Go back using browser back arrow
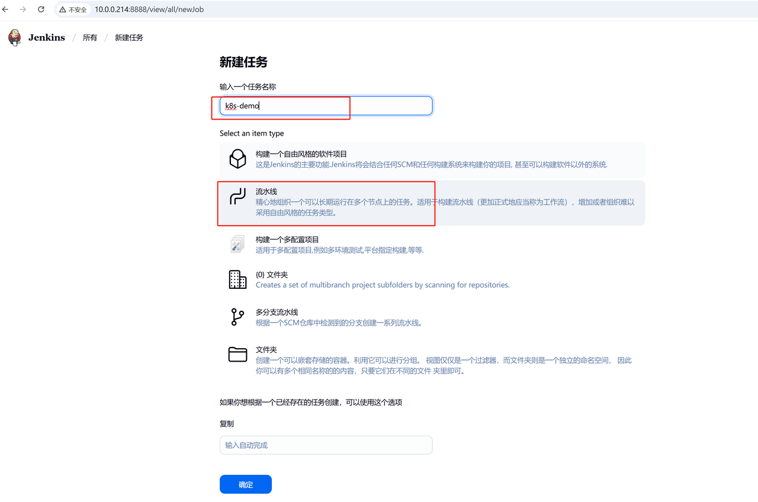 (x=6, y=9)
